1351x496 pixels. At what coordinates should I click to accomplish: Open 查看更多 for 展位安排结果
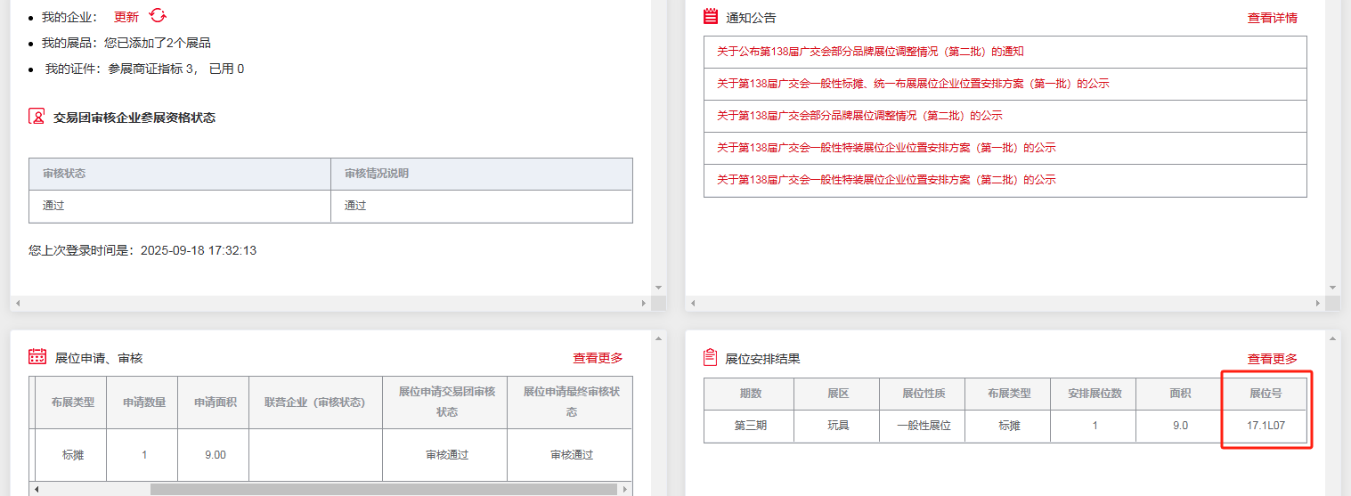(x=1272, y=358)
